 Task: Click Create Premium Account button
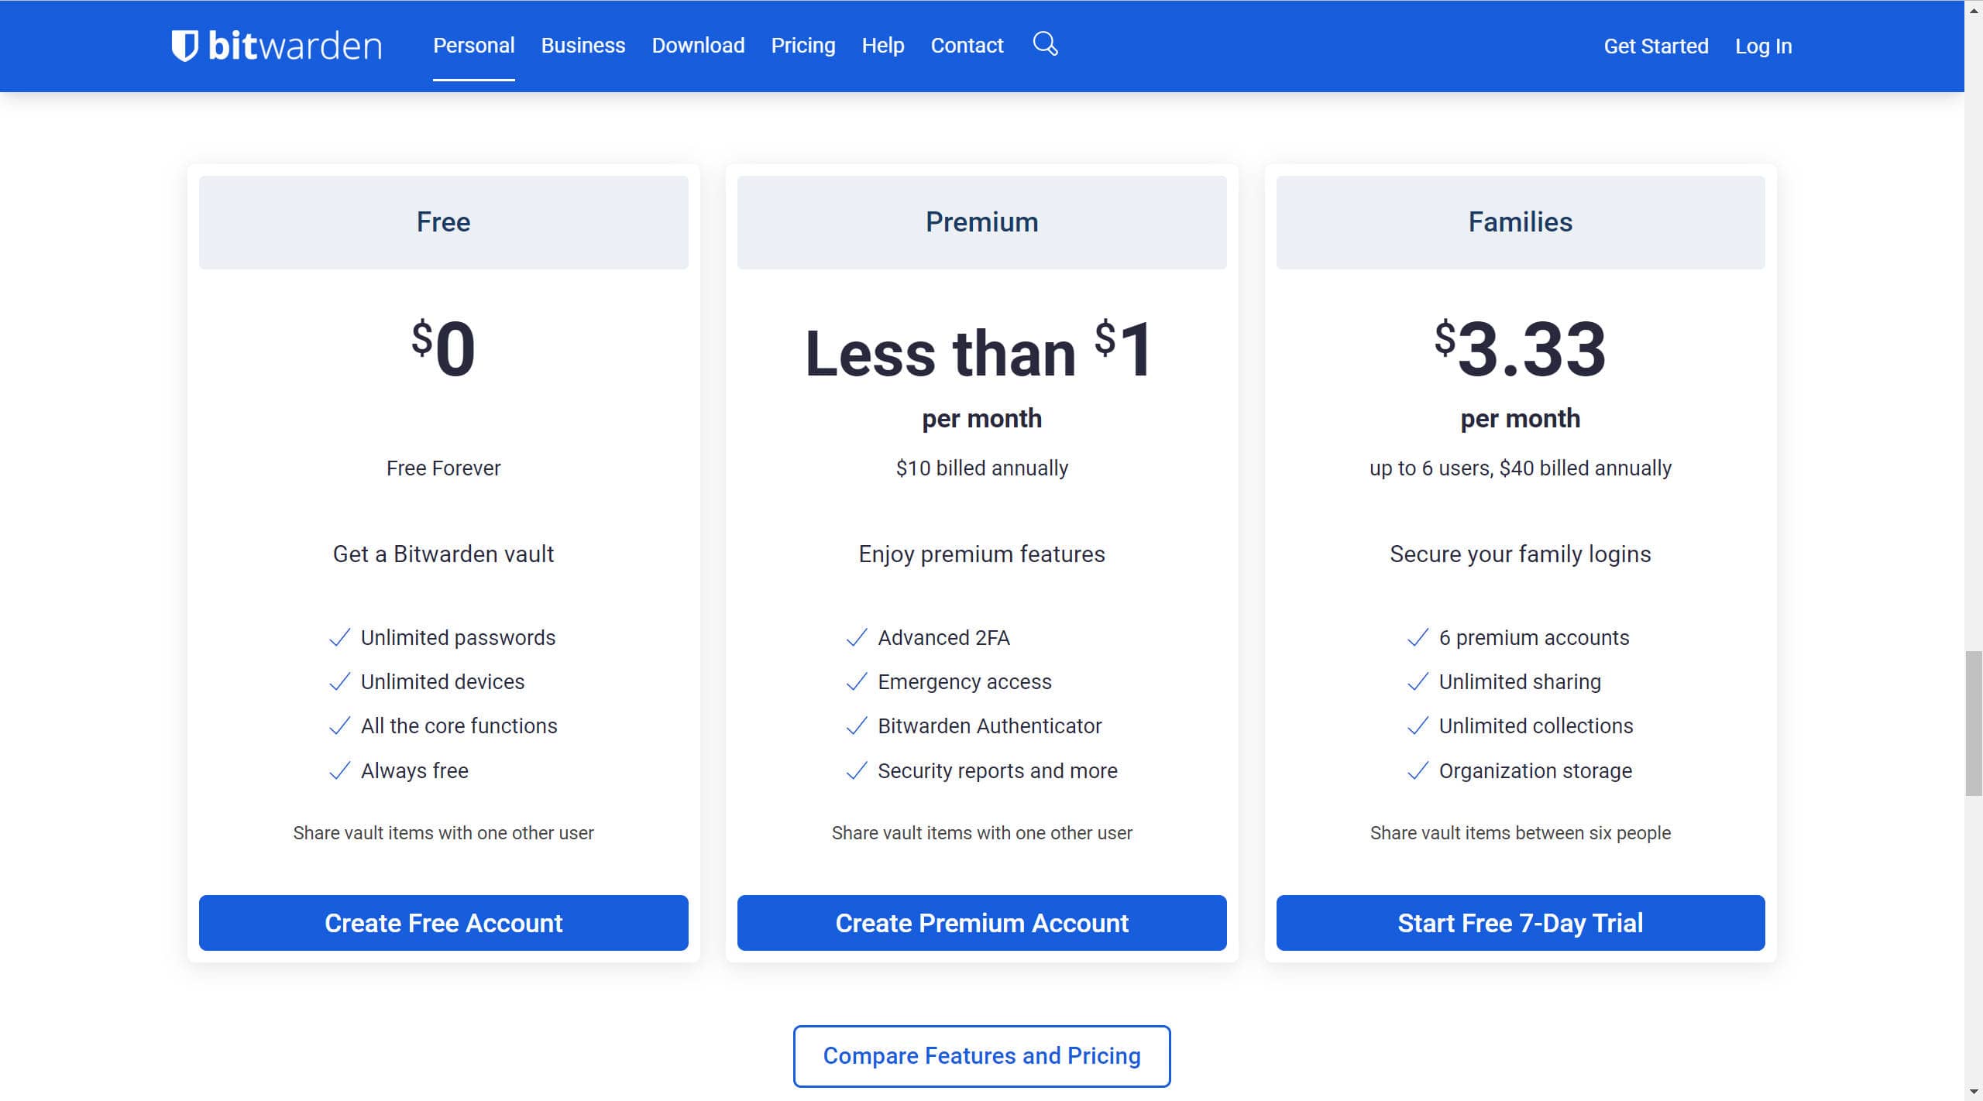tap(981, 923)
